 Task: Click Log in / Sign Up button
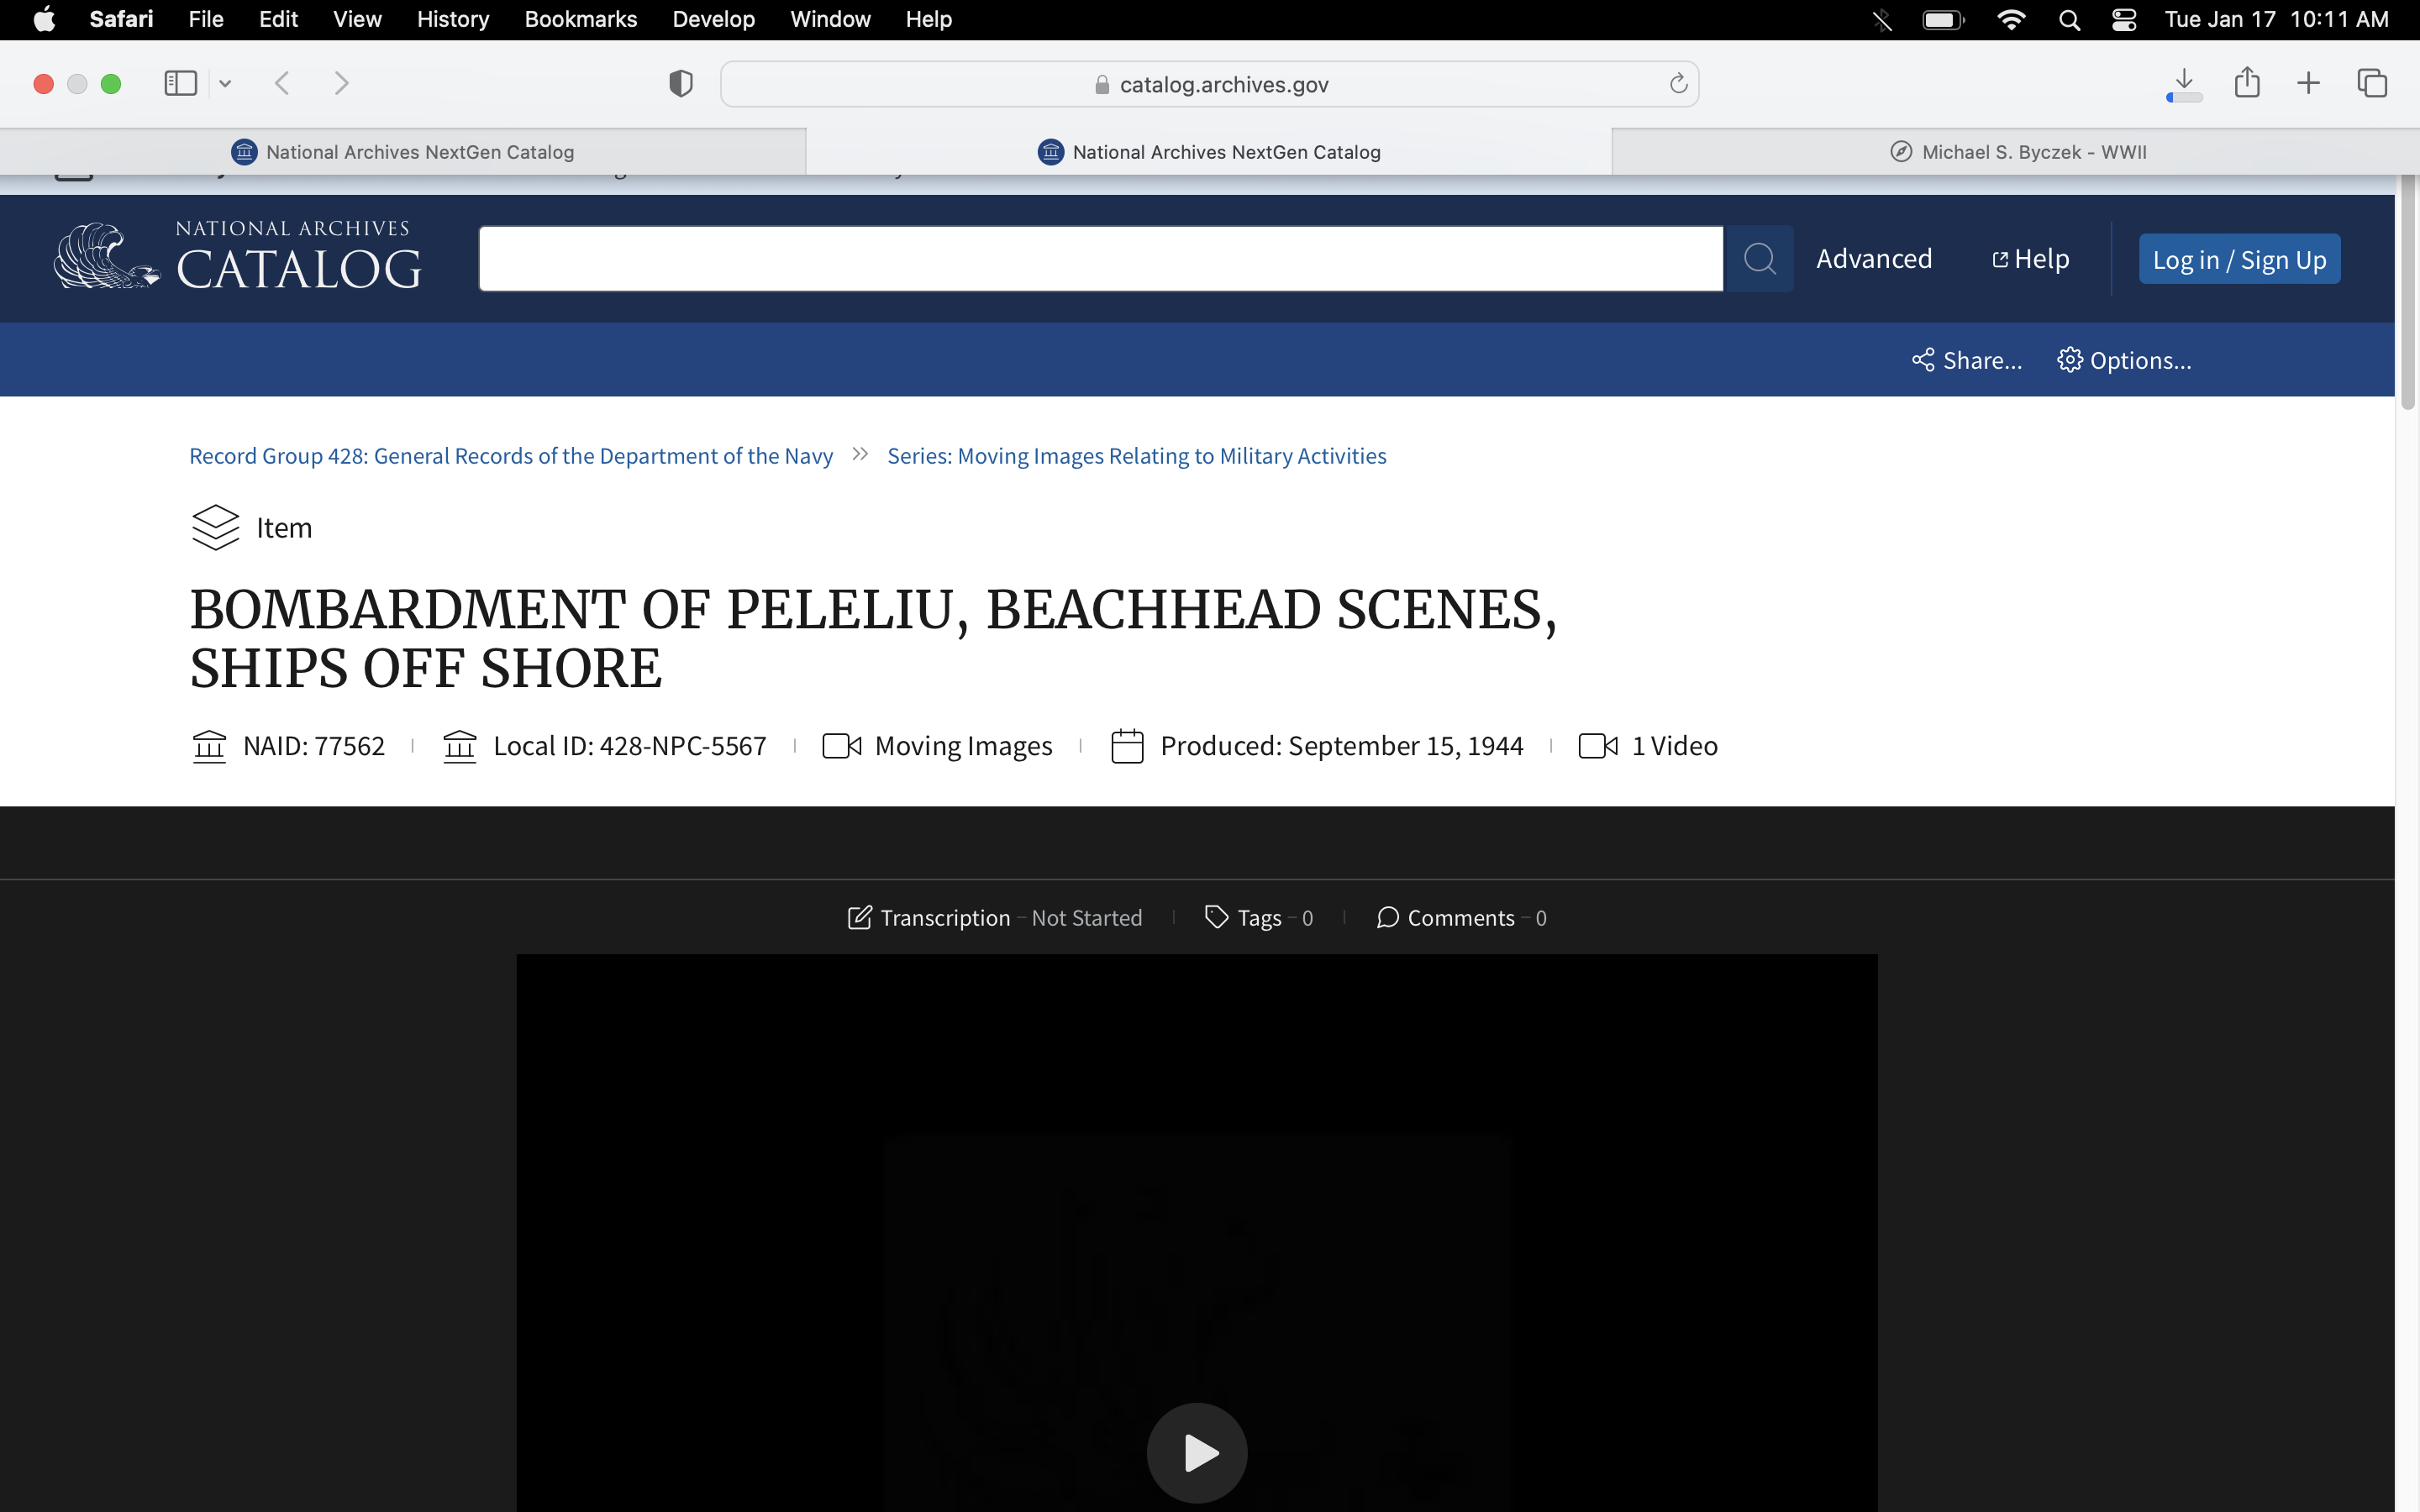(2238, 260)
